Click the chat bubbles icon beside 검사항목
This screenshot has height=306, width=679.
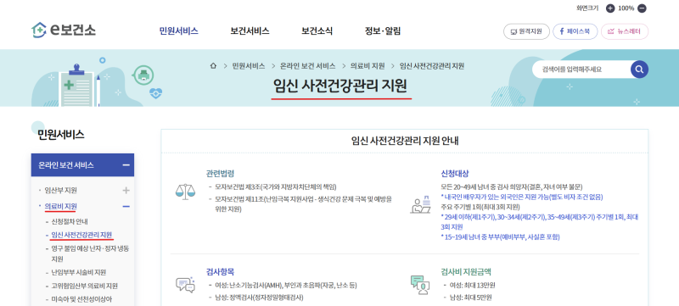(x=185, y=285)
